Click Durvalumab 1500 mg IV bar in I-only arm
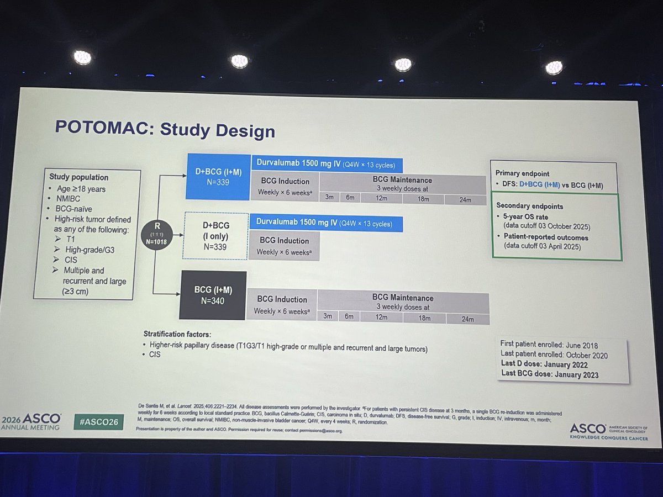This screenshot has width=663, height=497. click(325, 224)
